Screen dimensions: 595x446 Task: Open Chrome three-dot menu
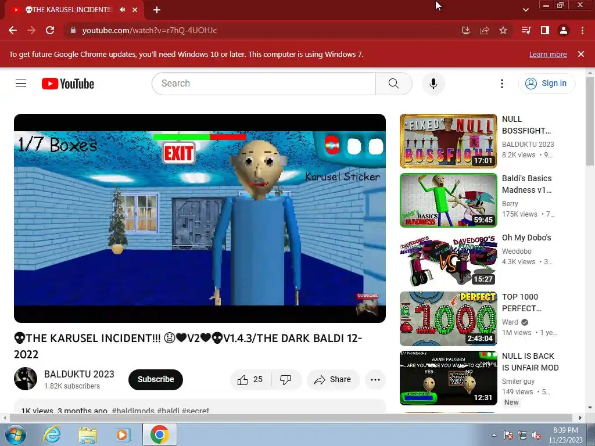coord(582,30)
